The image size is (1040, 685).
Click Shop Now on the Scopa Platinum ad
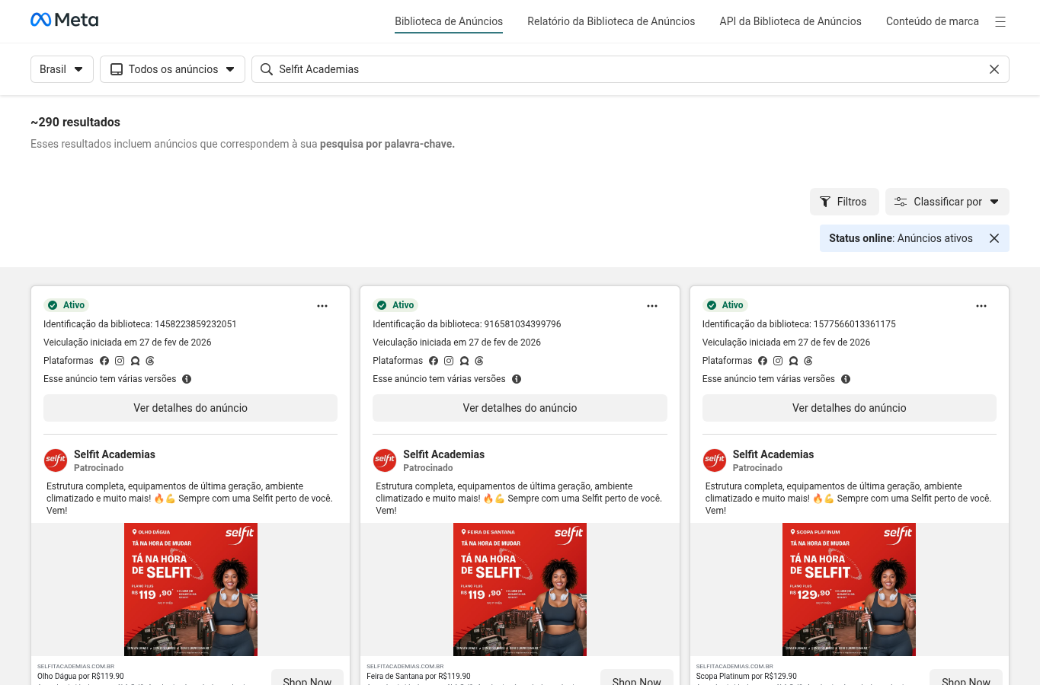pyautogui.click(x=966, y=678)
